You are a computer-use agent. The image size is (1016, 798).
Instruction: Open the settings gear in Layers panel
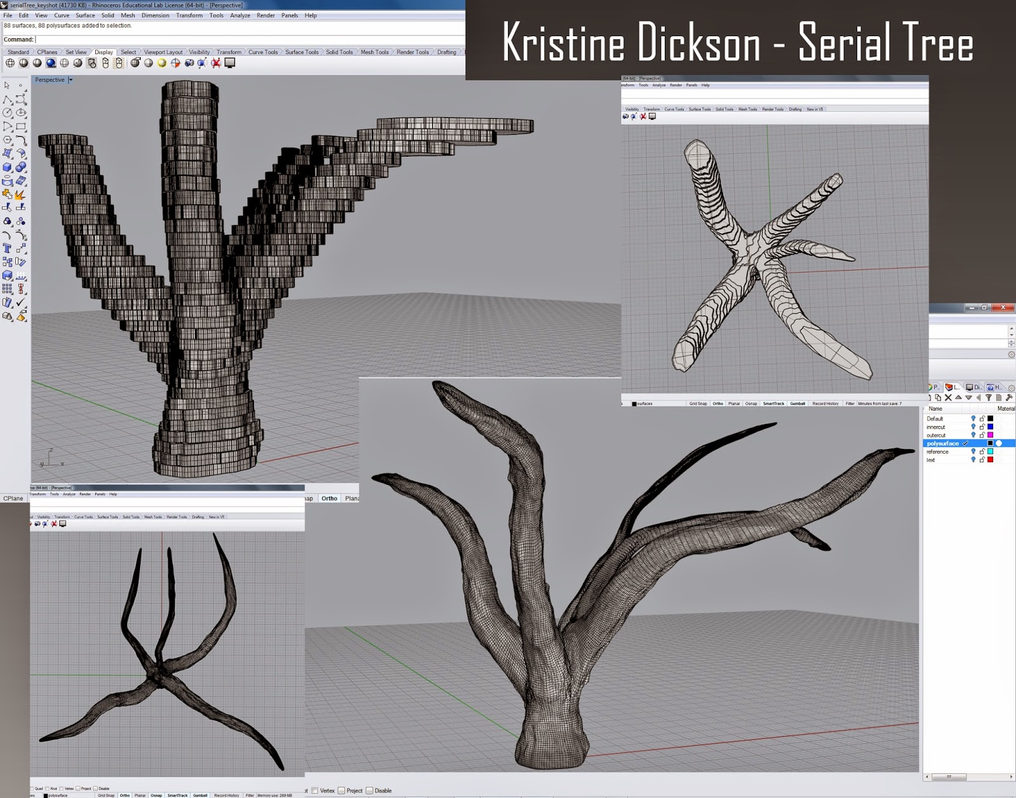click(1012, 388)
